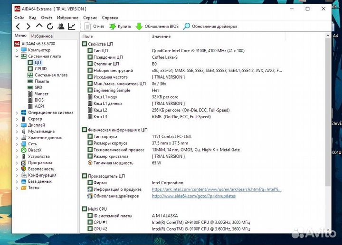Open the BIOS tree entry

click(x=39, y=100)
